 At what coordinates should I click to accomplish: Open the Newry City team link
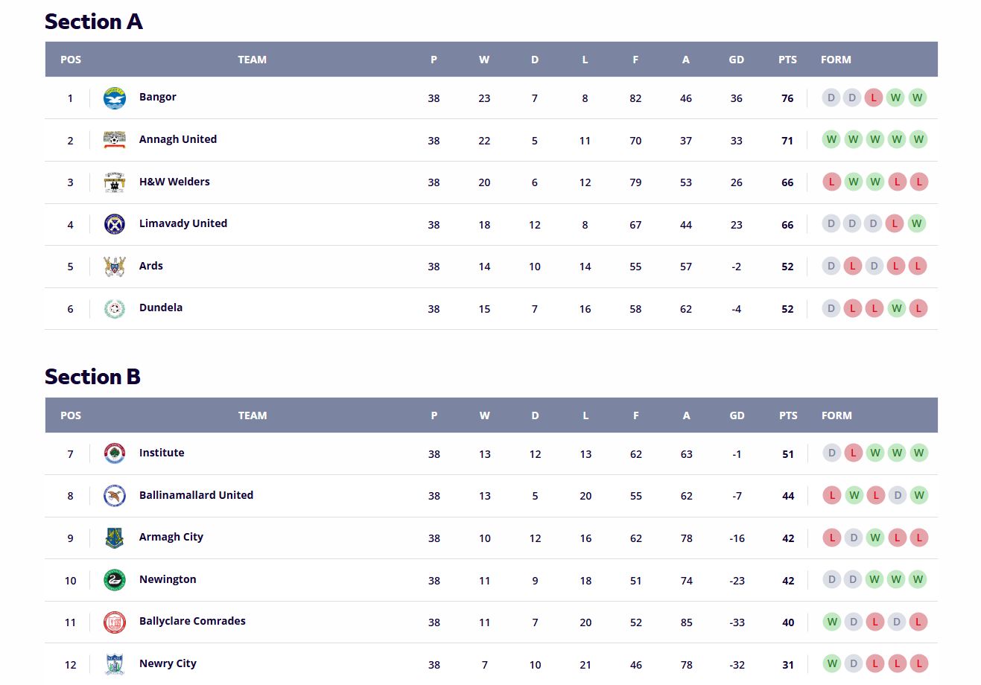(x=168, y=663)
